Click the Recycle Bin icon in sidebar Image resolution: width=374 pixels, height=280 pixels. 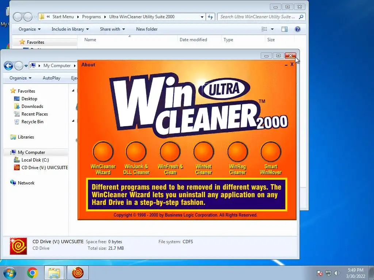[x=17, y=122]
